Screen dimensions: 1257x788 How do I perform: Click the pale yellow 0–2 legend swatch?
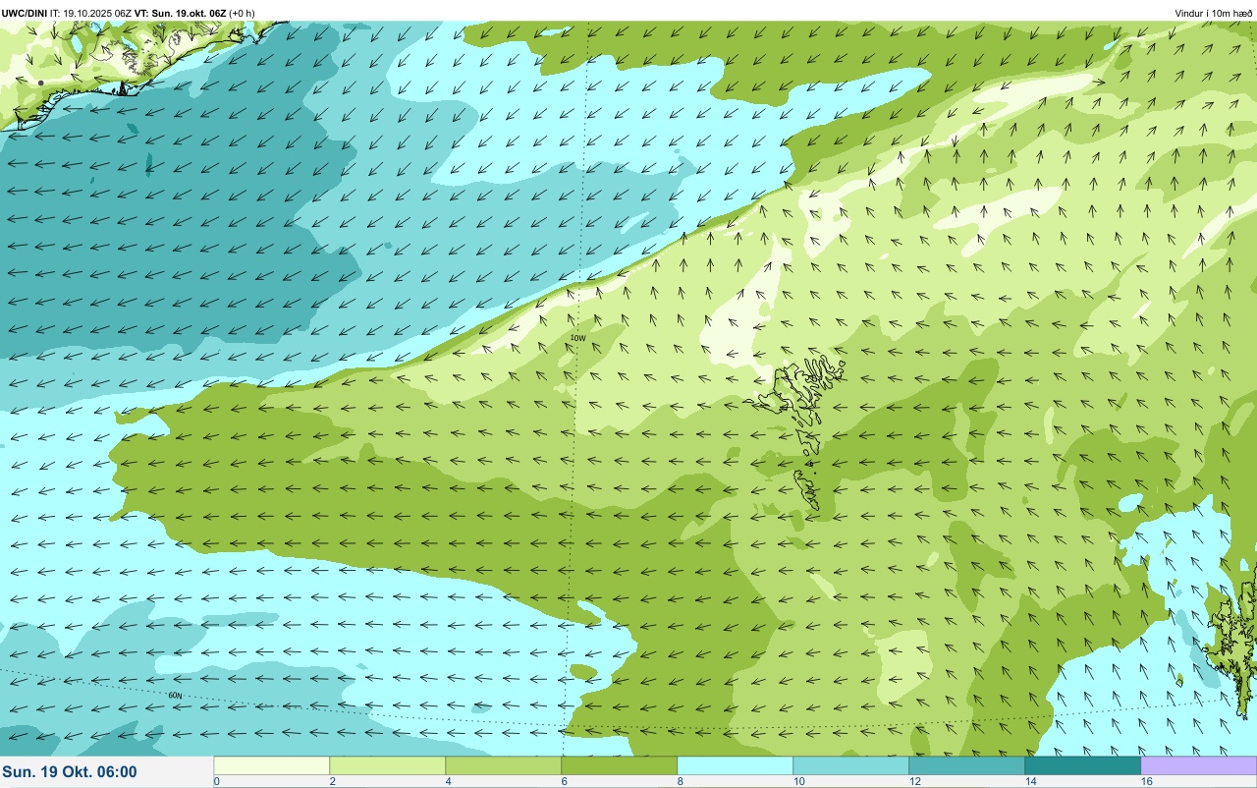271,765
